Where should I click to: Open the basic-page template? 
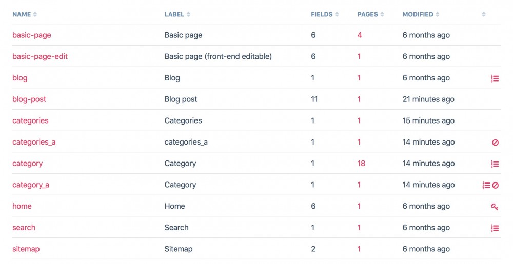32,35
